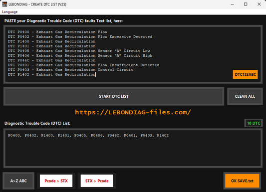Minimize the LEBONDIAG window

[232, 4]
